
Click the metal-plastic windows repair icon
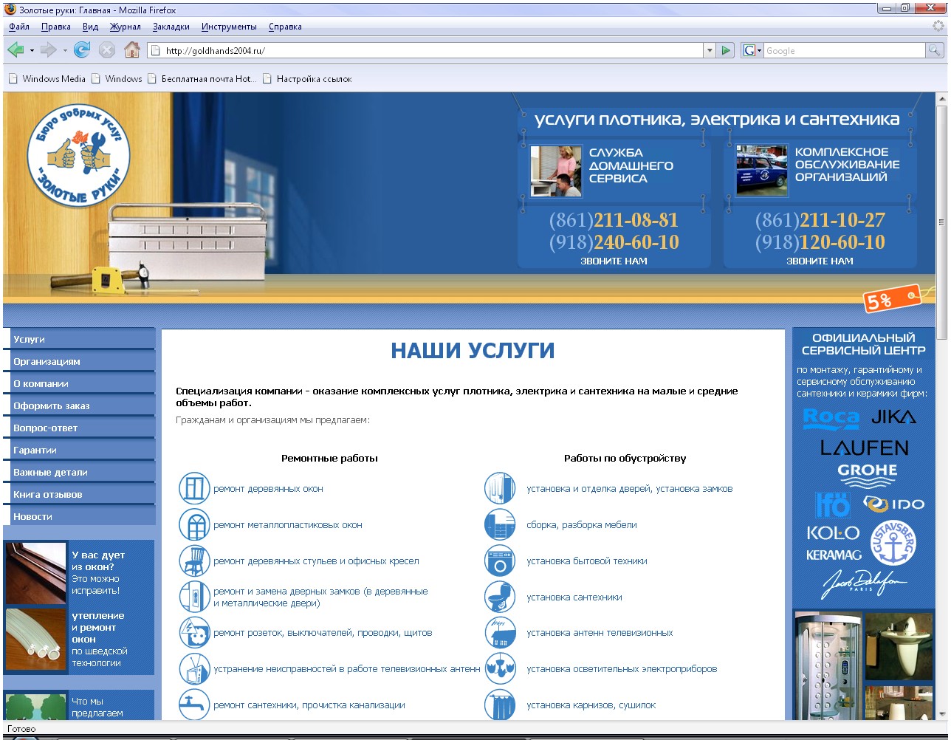tap(194, 524)
